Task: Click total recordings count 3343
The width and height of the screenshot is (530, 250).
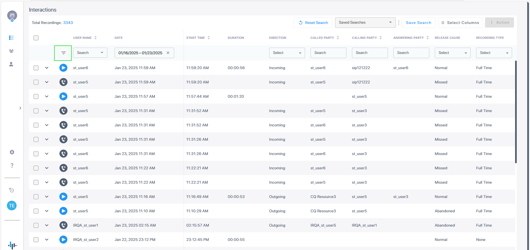Action: [x=68, y=23]
